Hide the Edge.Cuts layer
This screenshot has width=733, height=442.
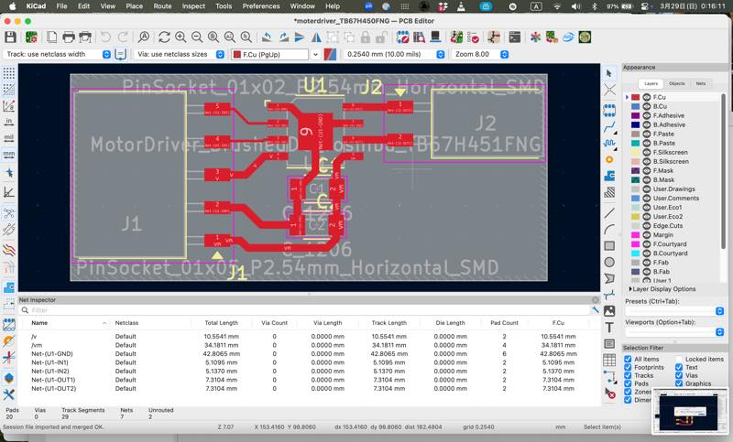tap(647, 225)
